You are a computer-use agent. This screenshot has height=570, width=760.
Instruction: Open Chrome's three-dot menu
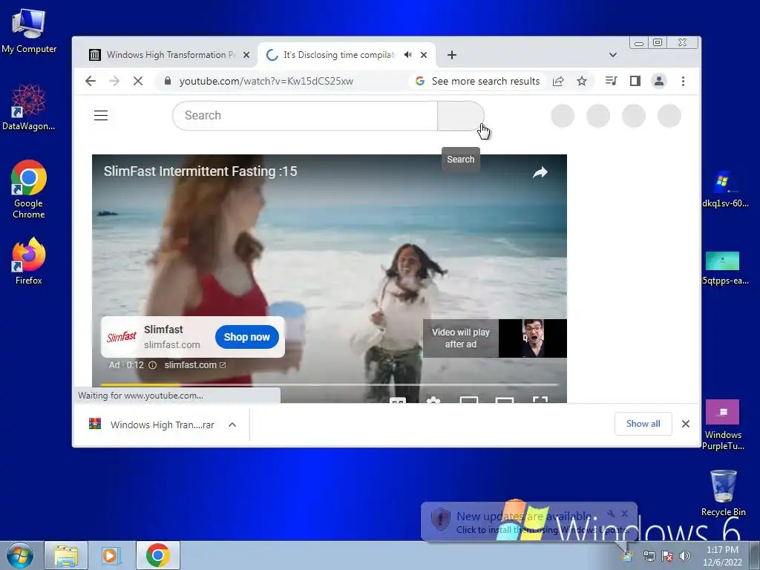click(x=683, y=81)
